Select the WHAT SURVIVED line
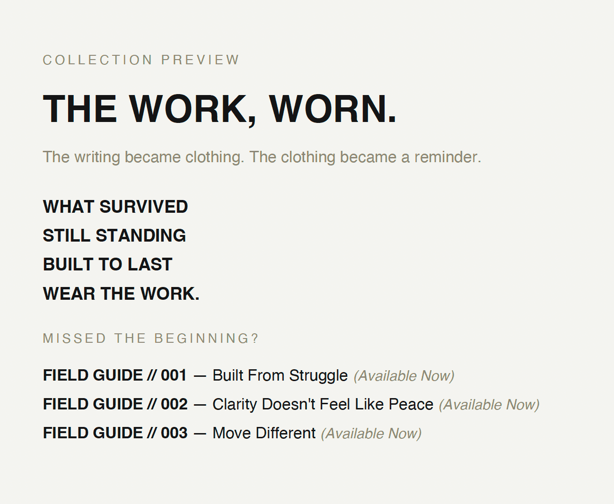Screen dimensions: 614x504 (115, 207)
